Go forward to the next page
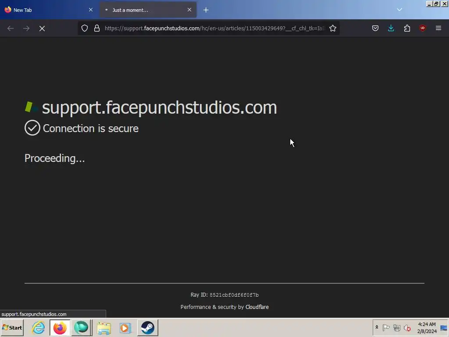 (26, 29)
